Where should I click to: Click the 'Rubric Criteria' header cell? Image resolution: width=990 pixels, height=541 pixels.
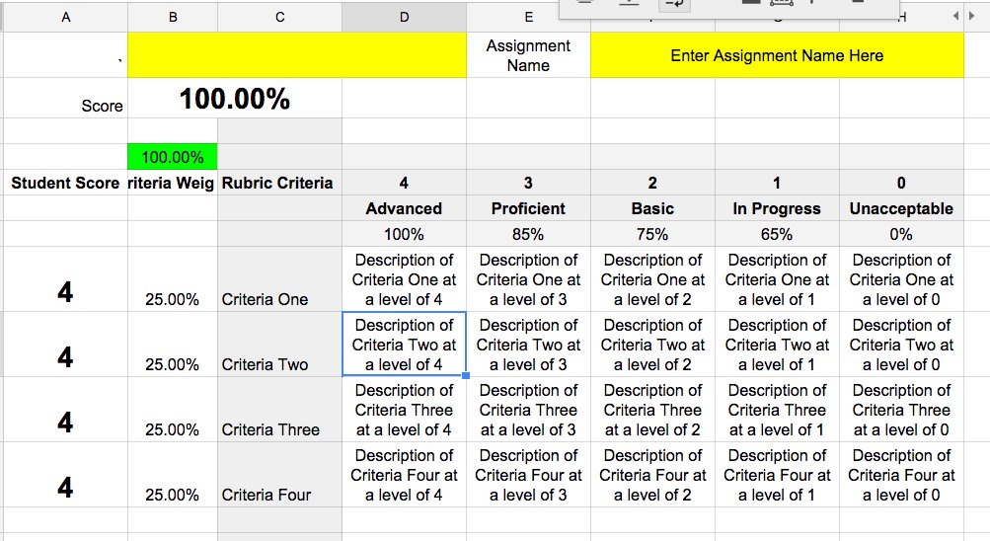pyautogui.click(x=279, y=183)
